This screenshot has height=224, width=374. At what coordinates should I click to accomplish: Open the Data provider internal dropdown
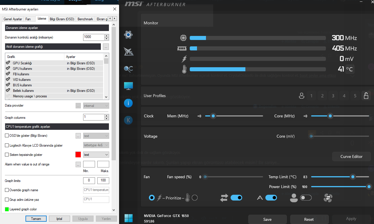[x=96, y=106]
